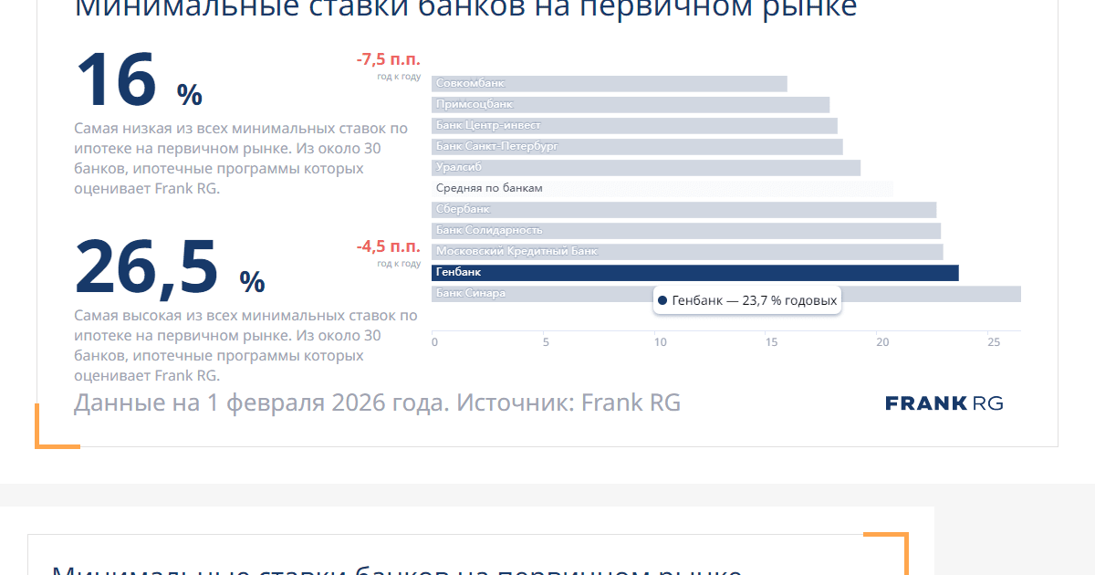
Task: Click the Сбербанк bar
Action: coord(683,210)
